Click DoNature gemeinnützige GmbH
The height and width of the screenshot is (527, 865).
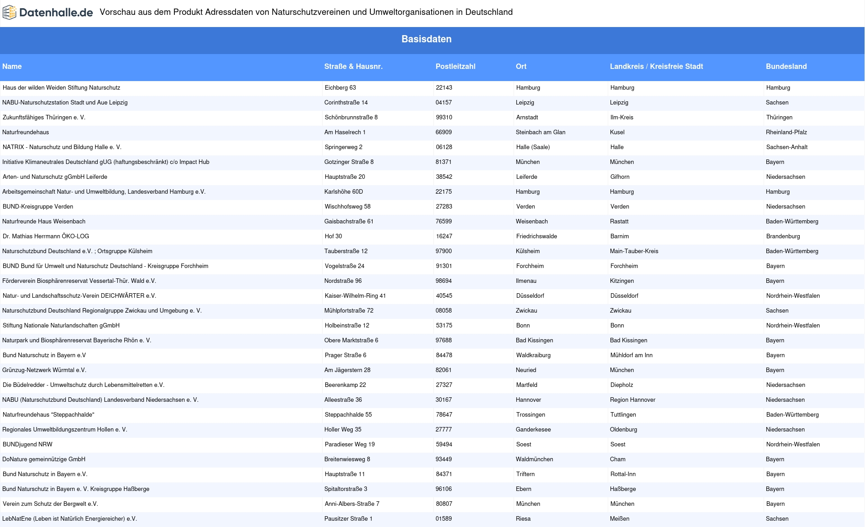point(44,459)
